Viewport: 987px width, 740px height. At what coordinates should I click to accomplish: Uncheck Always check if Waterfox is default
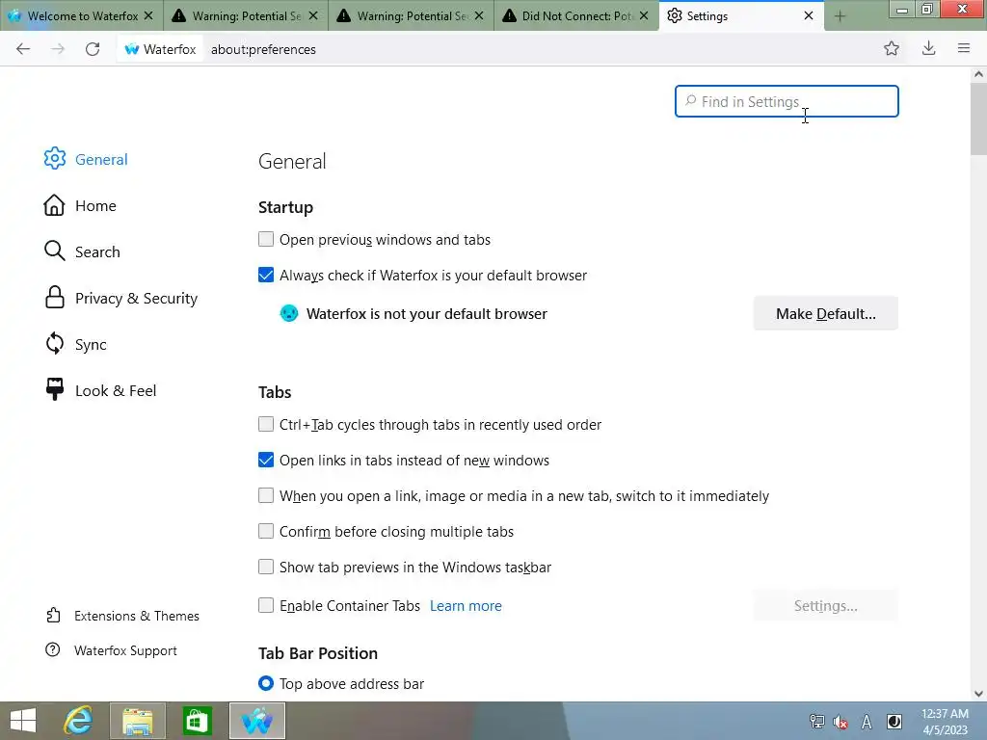(266, 275)
